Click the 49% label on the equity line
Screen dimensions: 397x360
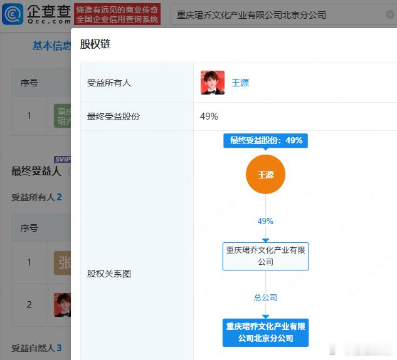pyautogui.click(x=265, y=221)
